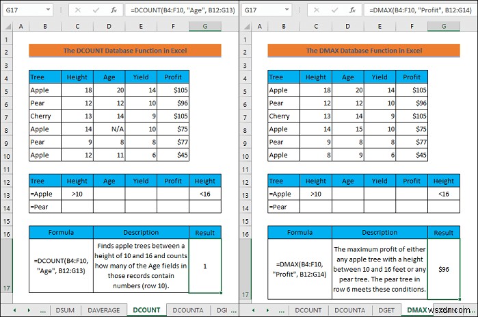Viewport: 478px width, 317px height.
Task: Select the active DCOUNT tab in left window
Action: click(x=146, y=310)
